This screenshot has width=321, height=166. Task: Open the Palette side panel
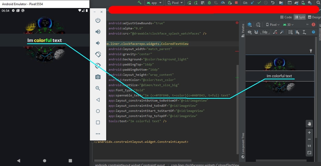243,31
